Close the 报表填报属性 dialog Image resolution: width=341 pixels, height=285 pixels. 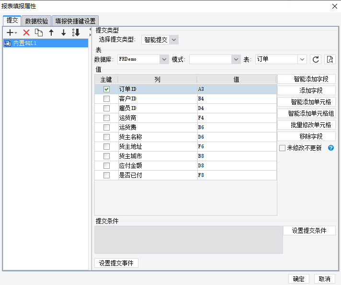pos(335,6)
